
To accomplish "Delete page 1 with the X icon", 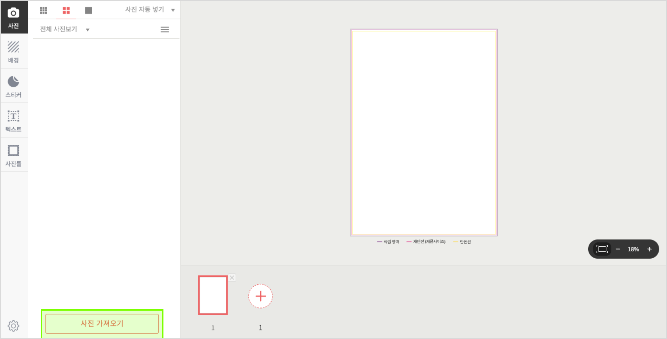I will click(232, 278).
